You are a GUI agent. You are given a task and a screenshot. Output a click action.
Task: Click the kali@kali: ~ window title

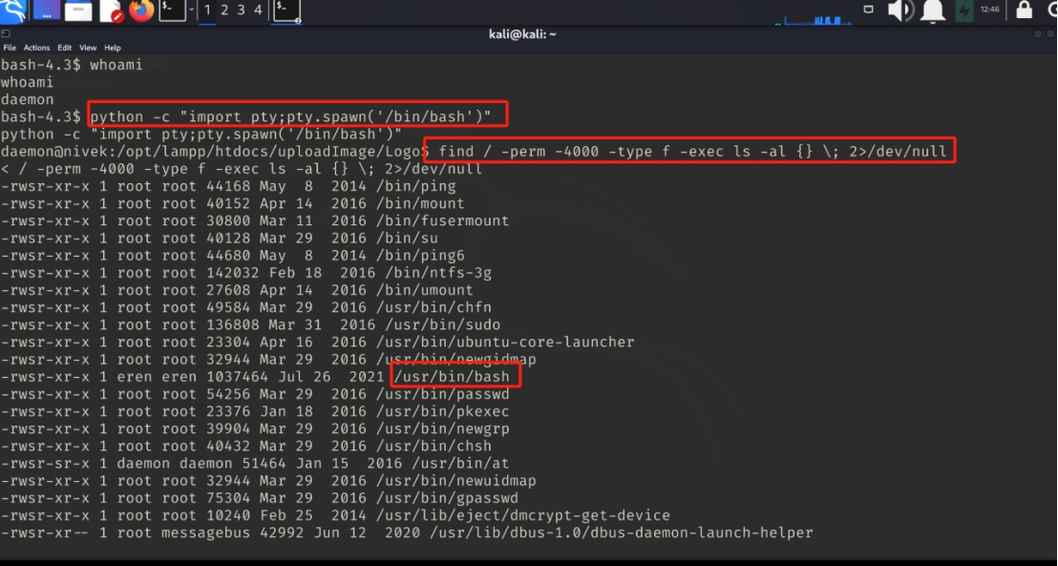click(x=522, y=34)
